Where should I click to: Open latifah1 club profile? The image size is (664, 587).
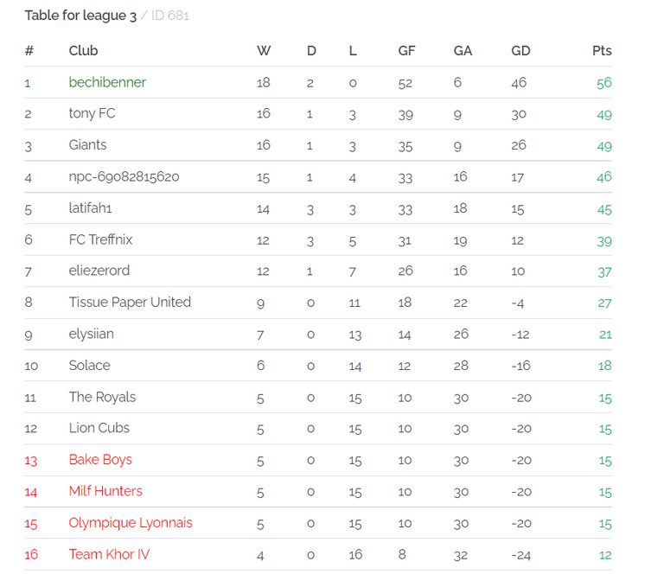[90, 208]
